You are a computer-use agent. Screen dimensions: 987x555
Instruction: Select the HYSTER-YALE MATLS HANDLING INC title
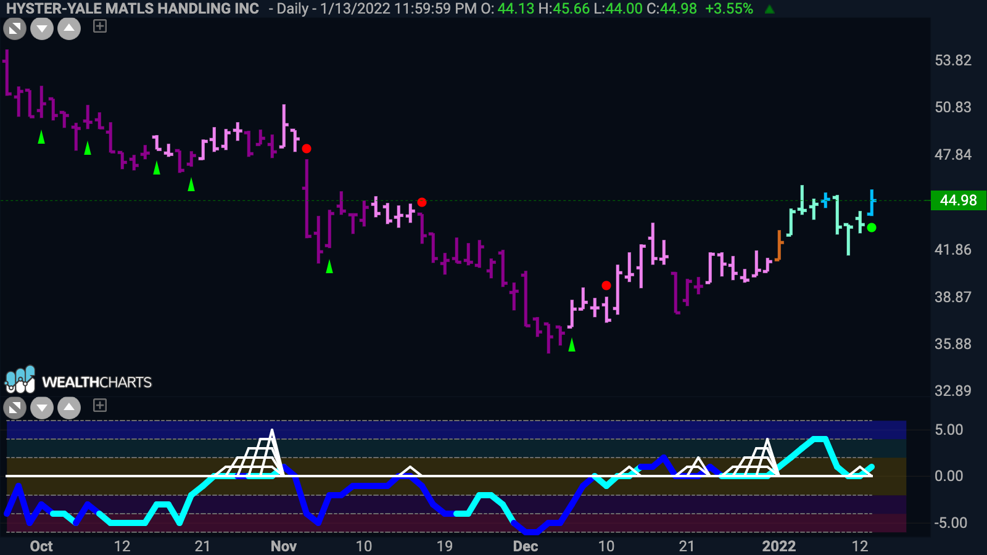133,9
